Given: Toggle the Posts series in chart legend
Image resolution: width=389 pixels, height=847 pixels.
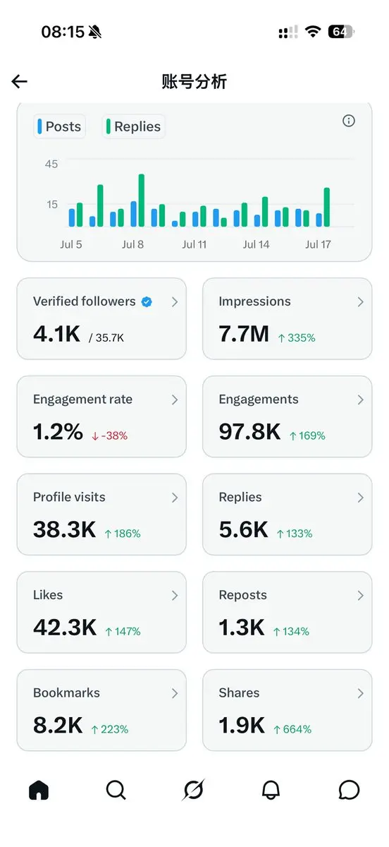Looking at the screenshot, I should [x=60, y=126].
